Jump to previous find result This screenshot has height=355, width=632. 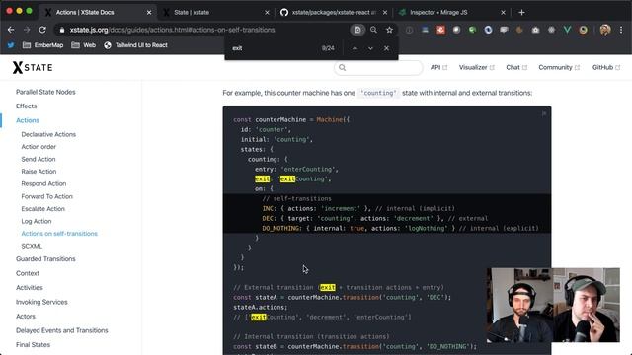point(355,48)
